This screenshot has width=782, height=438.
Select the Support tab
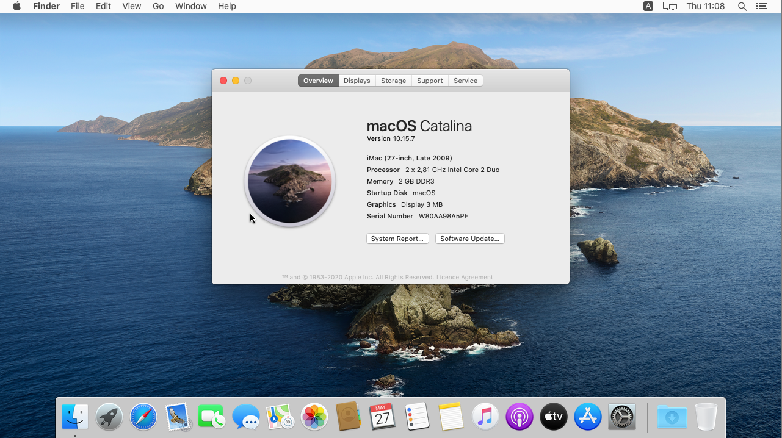coord(430,81)
